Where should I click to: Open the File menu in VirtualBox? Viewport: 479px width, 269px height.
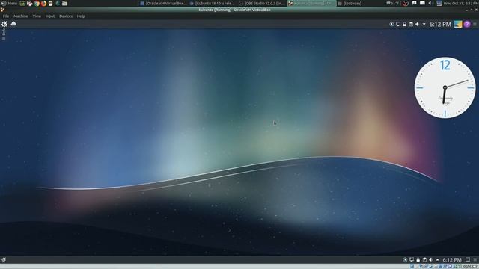point(6,16)
